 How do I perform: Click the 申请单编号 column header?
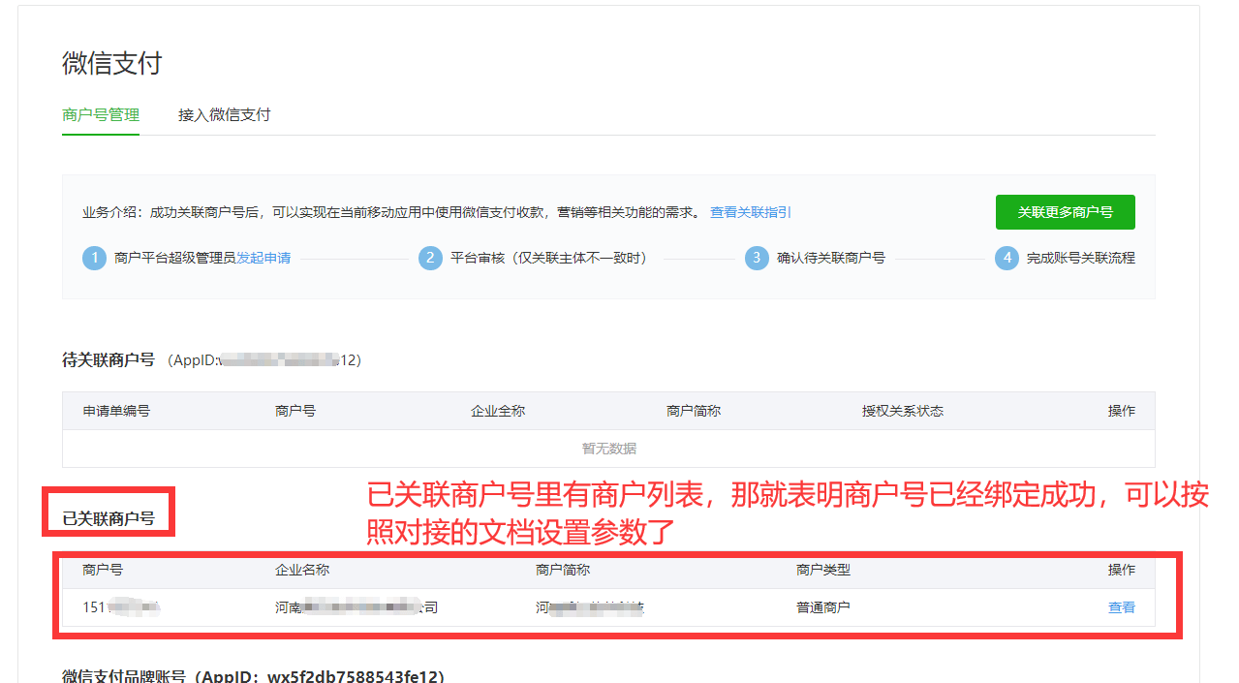tap(116, 411)
